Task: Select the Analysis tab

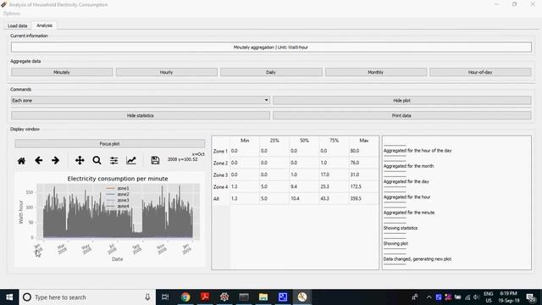Action: point(44,25)
